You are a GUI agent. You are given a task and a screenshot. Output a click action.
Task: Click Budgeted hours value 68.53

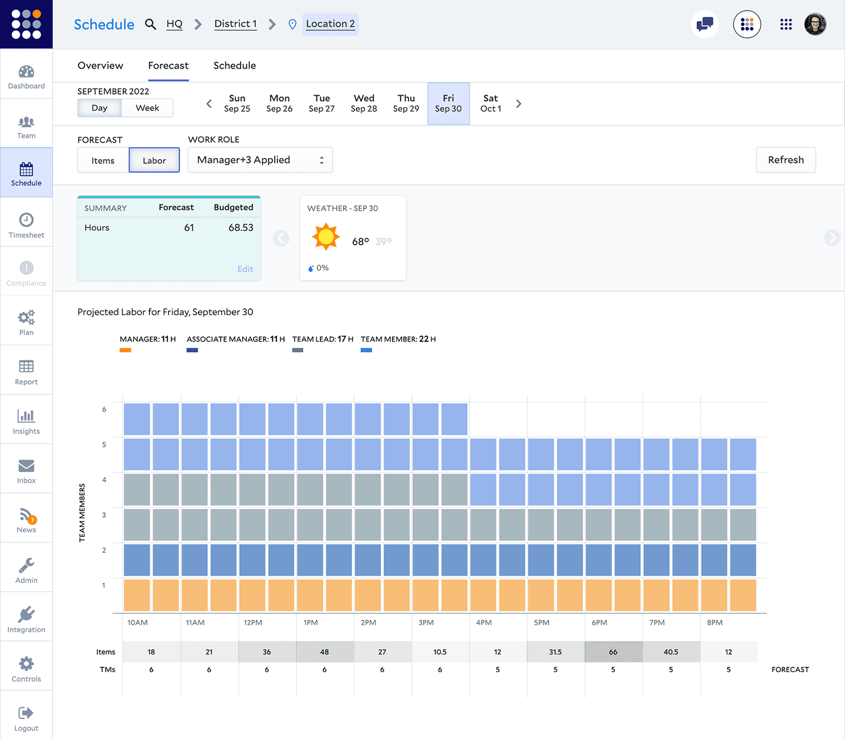[241, 228]
